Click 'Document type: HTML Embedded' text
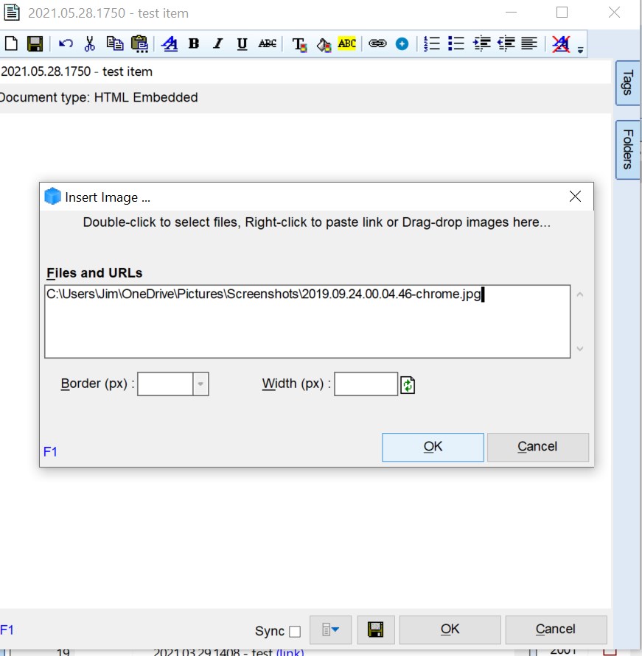Viewport: 642px width, 656px height. coord(99,97)
